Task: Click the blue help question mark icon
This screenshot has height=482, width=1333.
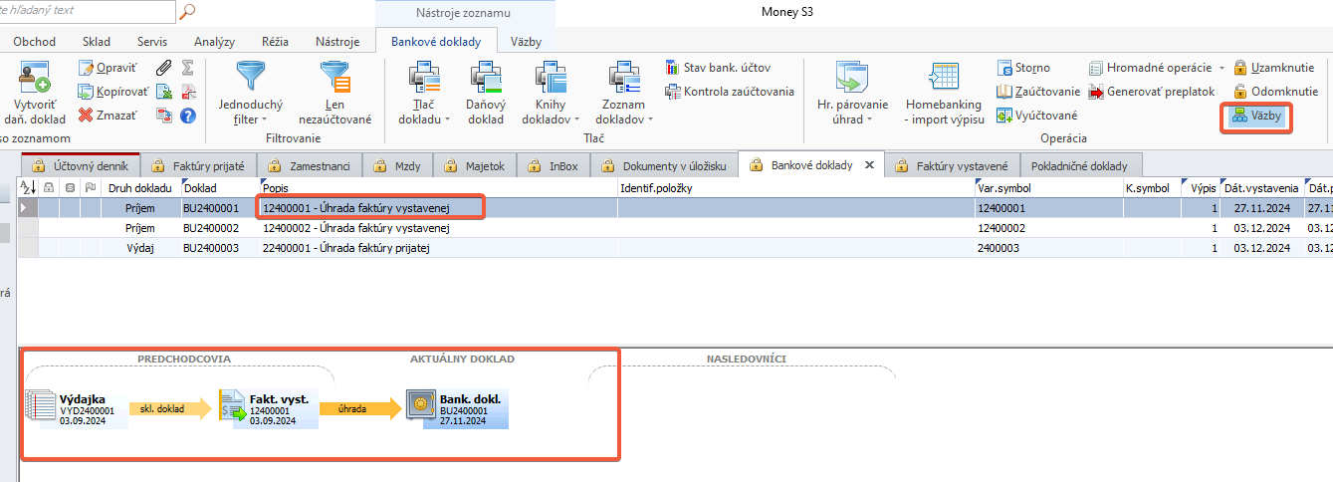Action: pyautogui.click(x=187, y=116)
